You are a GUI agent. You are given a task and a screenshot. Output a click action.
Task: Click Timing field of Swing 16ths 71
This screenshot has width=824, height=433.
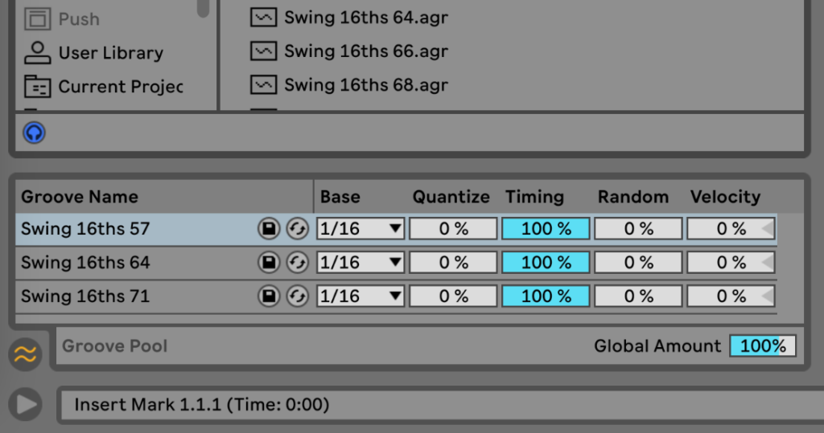tap(546, 296)
